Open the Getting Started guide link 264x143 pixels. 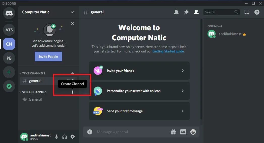(168, 51)
